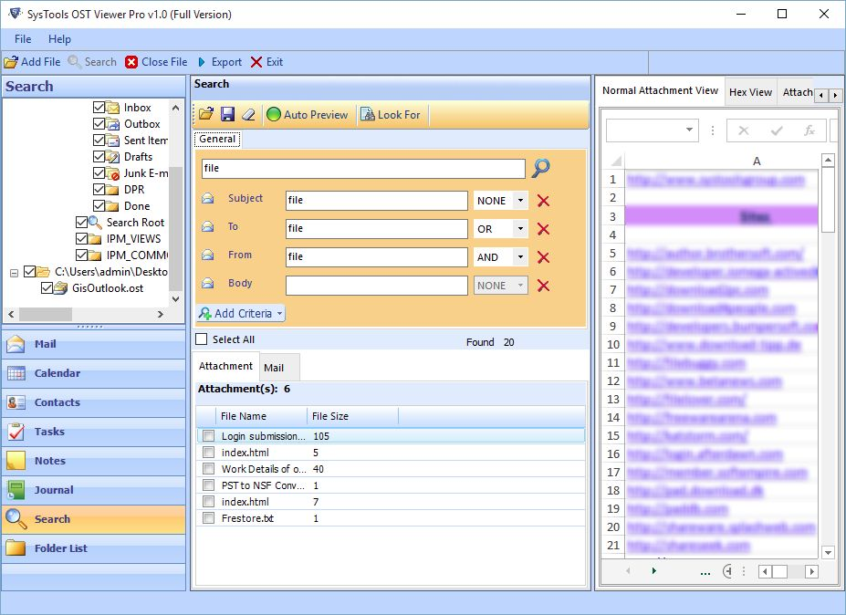Change the Subject condition from NONE

coord(500,200)
